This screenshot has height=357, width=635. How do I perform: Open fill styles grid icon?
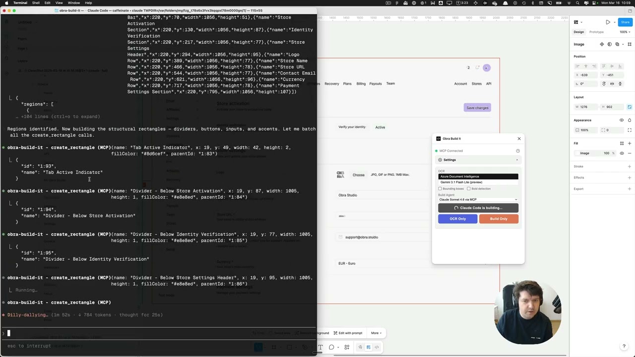pyautogui.click(x=622, y=143)
